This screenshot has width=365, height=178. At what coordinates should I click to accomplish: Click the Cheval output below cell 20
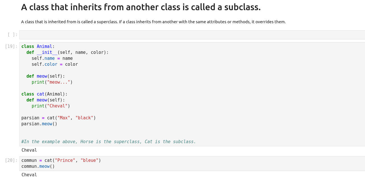pyautogui.click(x=29, y=175)
